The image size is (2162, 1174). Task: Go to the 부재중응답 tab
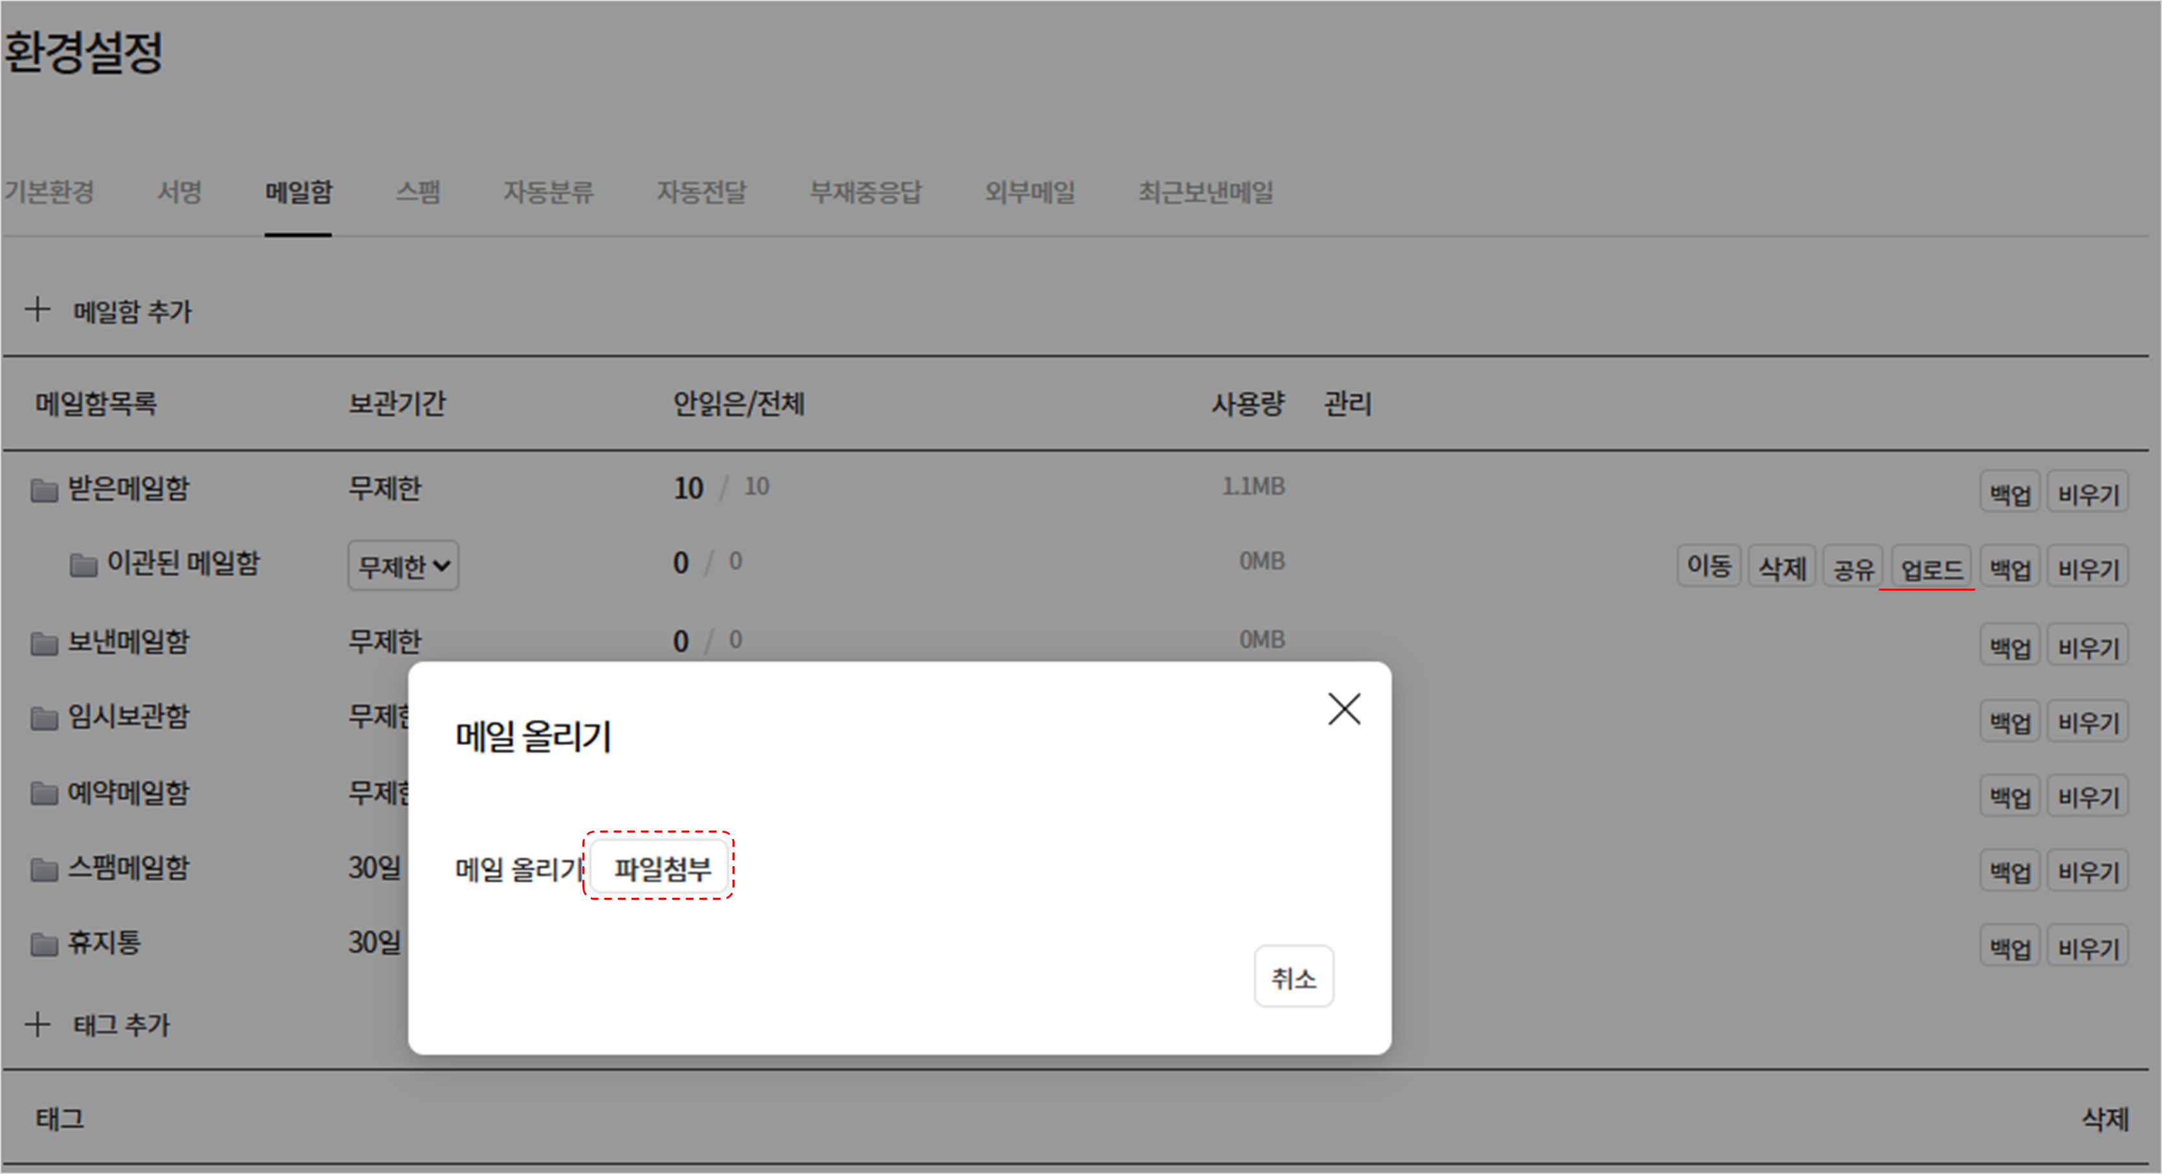(865, 192)
